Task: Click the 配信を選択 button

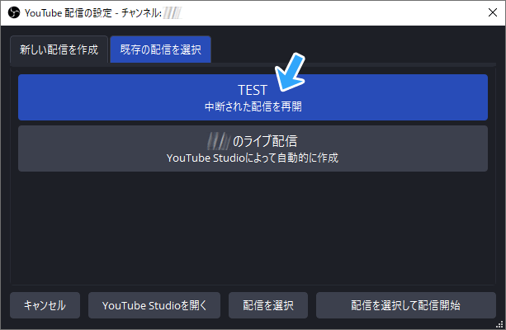Action: coord(268,305)
